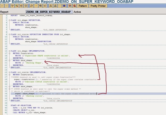Display Object List hierarchy icon
166x115 pixels.
[x=51, y=6]
